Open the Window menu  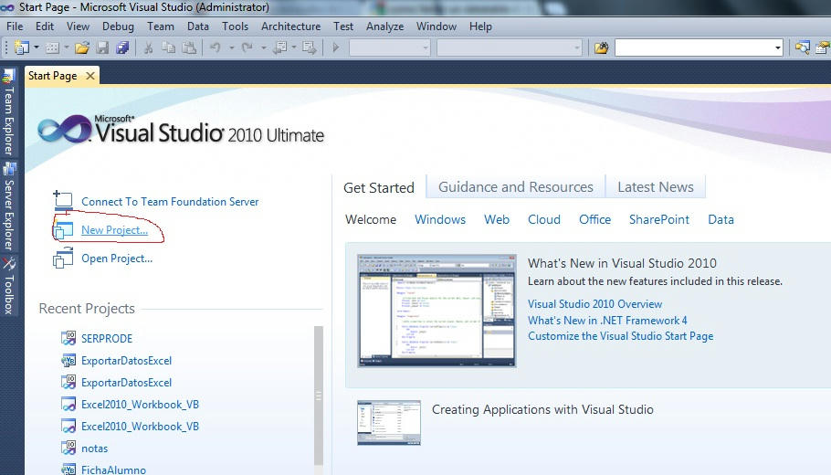tap(437, 26)
